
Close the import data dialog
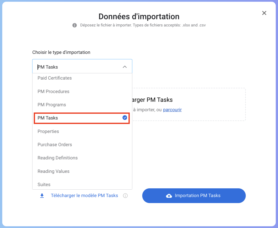click(x=264, y=13)
